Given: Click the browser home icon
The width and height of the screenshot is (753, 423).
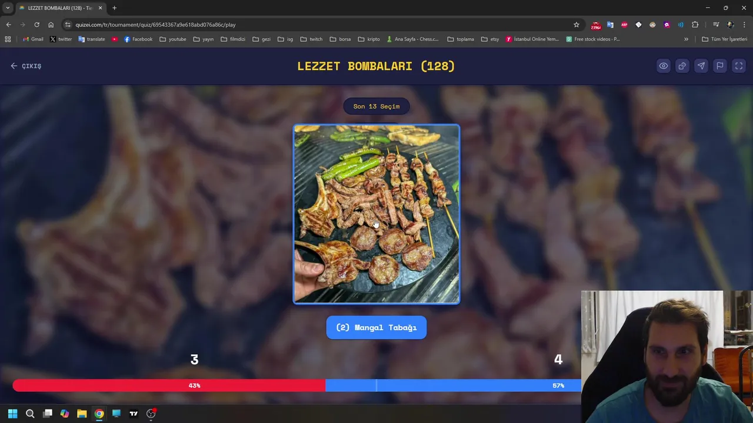Looking at the screenshot, I should [x=51, y=25].
